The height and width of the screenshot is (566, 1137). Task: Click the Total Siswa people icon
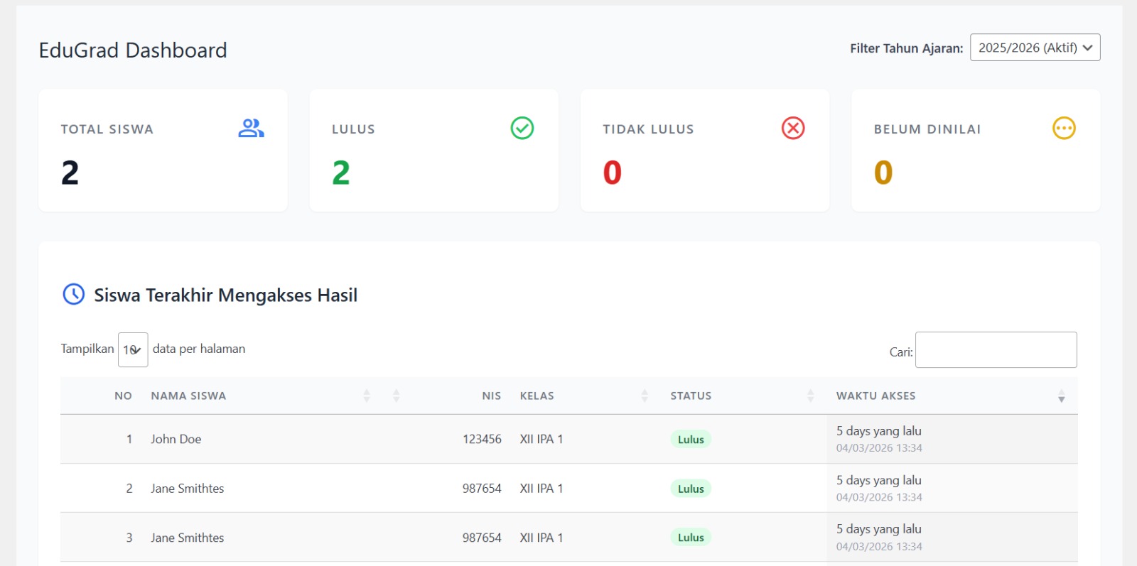pos(251,129)
